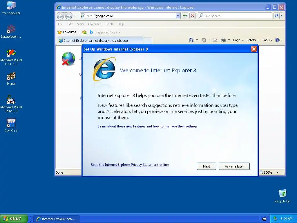Click the system tray safely-remove hardware icon

pyautogui.click(x=276, y=219)
